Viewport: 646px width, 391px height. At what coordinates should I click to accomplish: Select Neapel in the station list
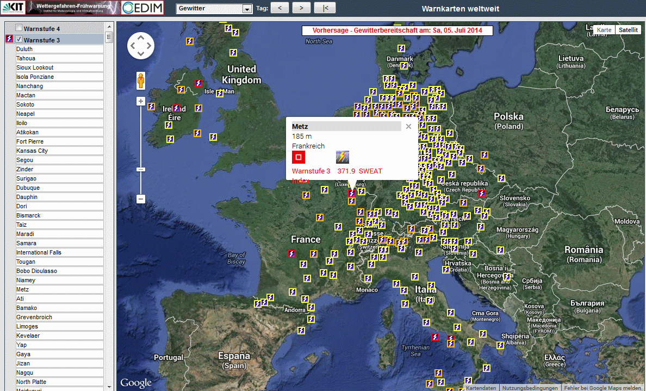click(59, 114)
